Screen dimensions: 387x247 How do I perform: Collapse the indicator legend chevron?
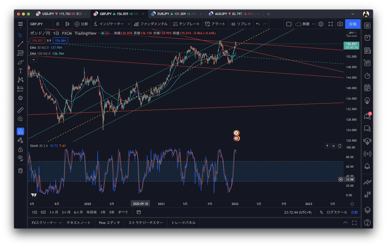tap(34, 60)
